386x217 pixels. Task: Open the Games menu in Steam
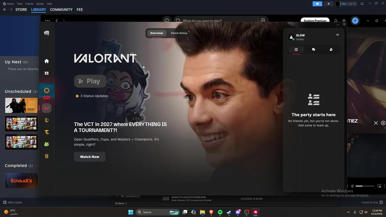click(40, 4)
